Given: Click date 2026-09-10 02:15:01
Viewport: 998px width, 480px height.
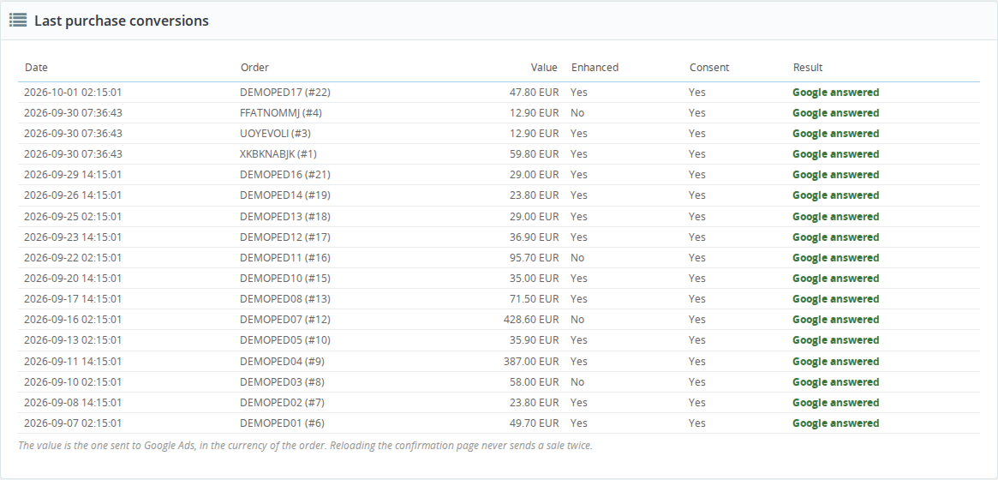Looking at the screenshot, I should click(x=73, y=382).
